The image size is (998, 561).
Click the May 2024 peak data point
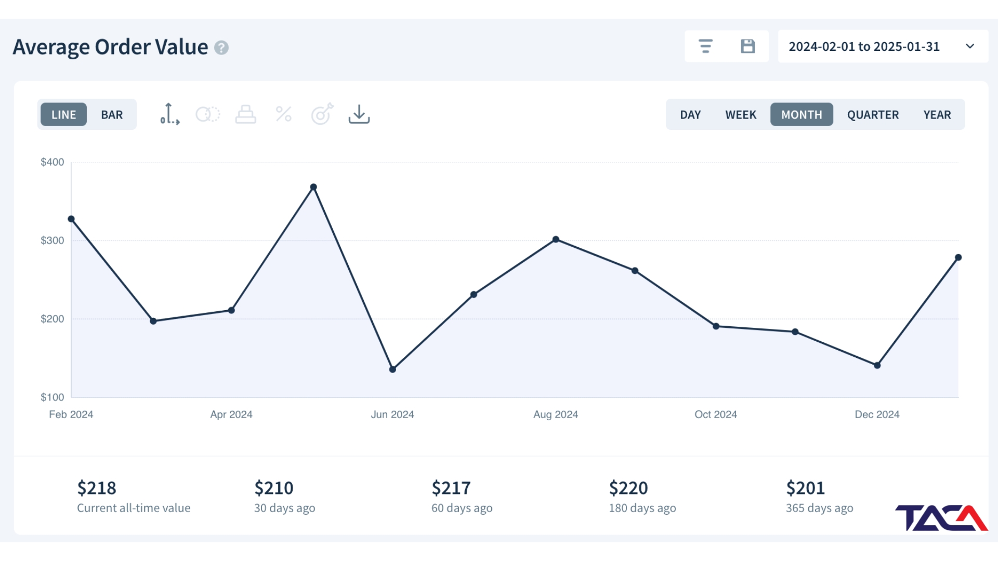[313, 187]
